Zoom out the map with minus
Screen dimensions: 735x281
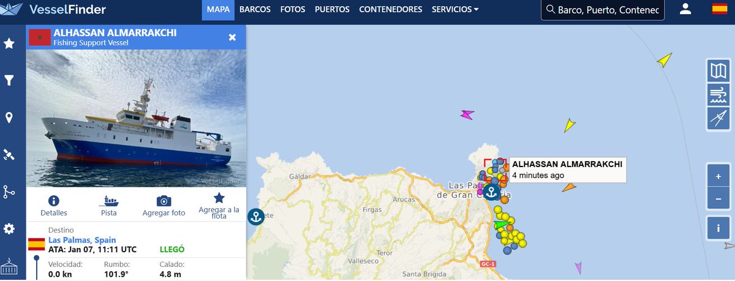coord(717,198)
